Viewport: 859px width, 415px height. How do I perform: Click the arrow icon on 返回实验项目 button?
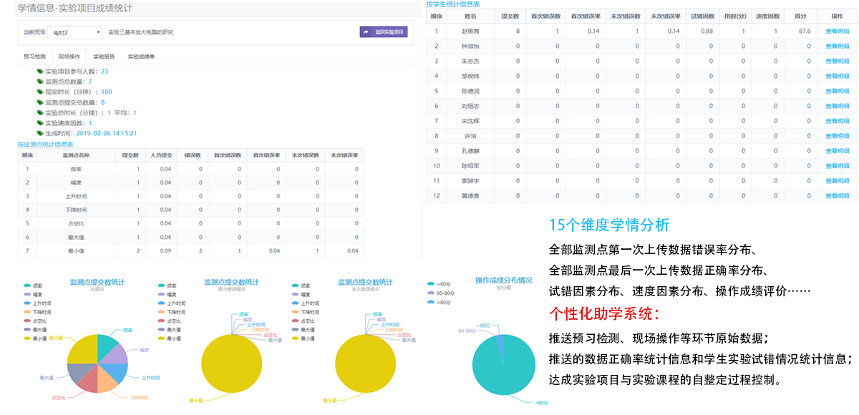367,32
